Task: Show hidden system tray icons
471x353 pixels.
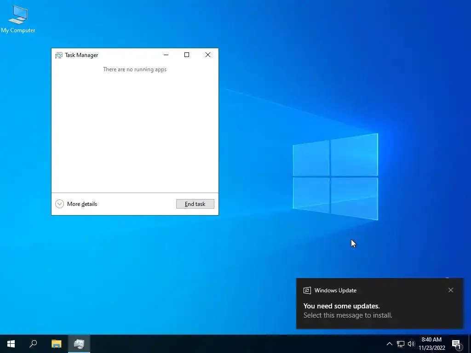Action: [x=389, y=344]
